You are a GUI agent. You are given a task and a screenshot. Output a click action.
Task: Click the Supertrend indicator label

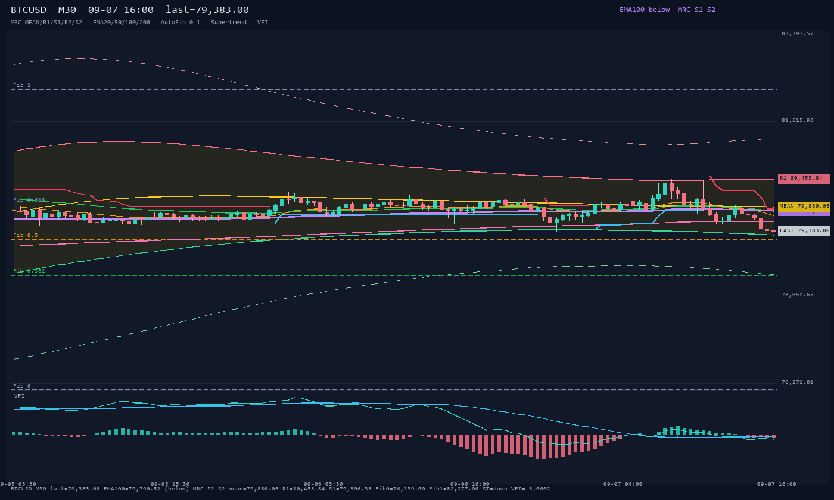(x=229, y=22)
